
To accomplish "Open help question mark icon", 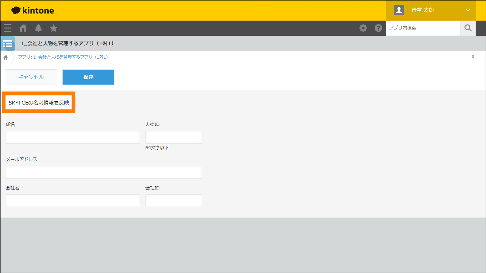I will click(378, 28).
